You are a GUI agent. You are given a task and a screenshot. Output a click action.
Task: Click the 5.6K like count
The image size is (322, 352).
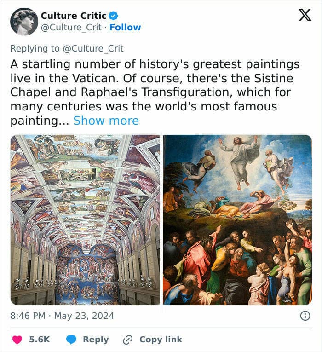tap(39, 340)
